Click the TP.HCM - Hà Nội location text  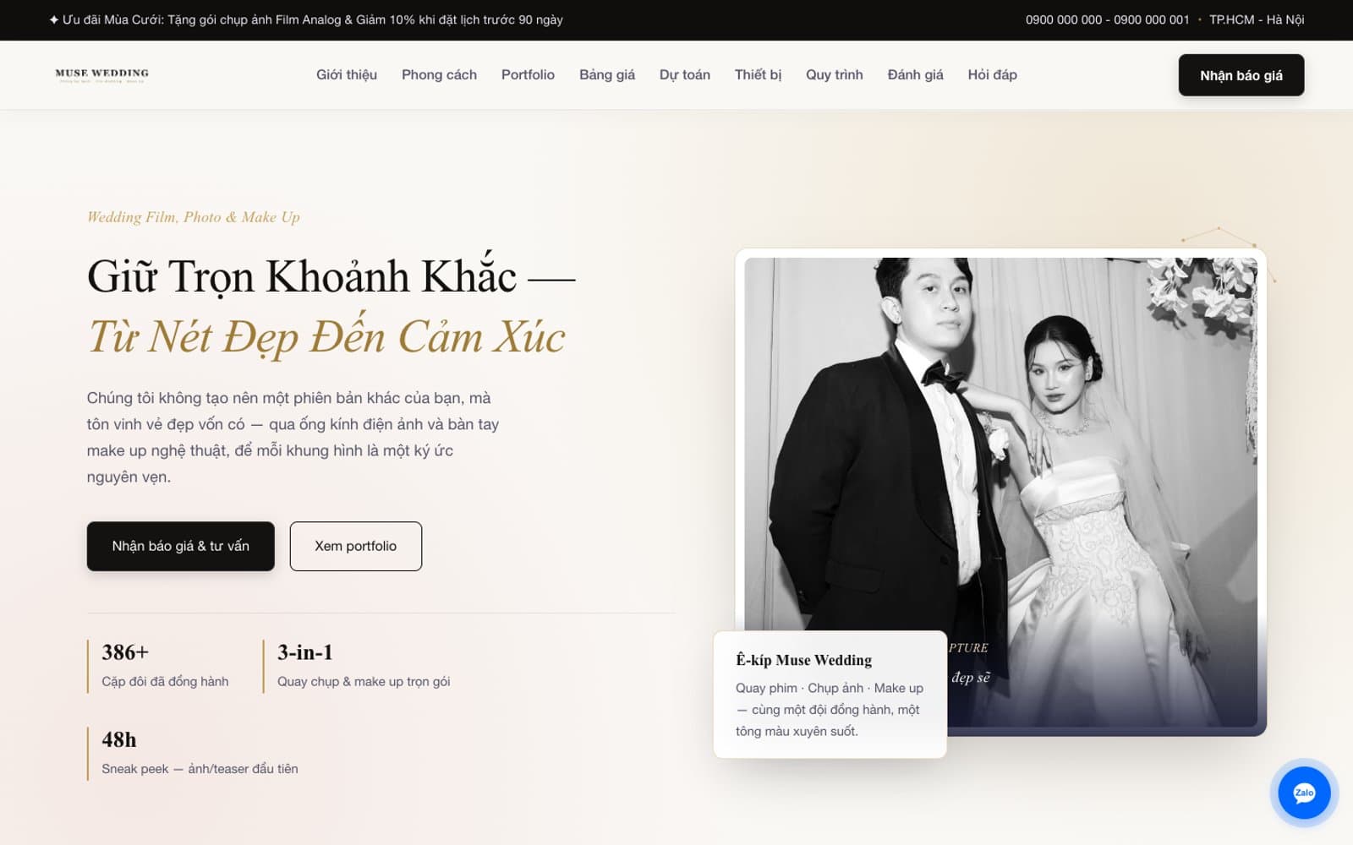coord(1257,19)
